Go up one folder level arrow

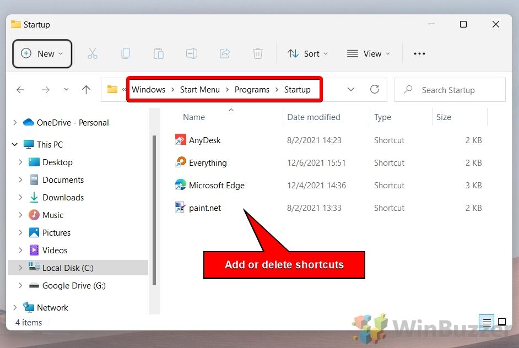(x=86, y=89)
